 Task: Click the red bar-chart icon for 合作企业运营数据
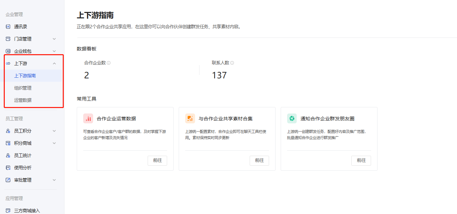(x=88, y=119)
